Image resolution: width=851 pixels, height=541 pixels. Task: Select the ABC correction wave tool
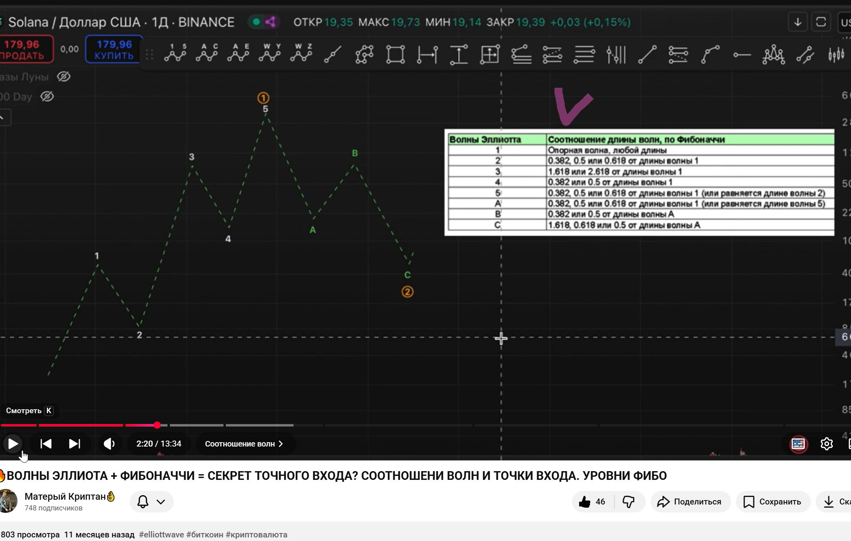(206, 53)
